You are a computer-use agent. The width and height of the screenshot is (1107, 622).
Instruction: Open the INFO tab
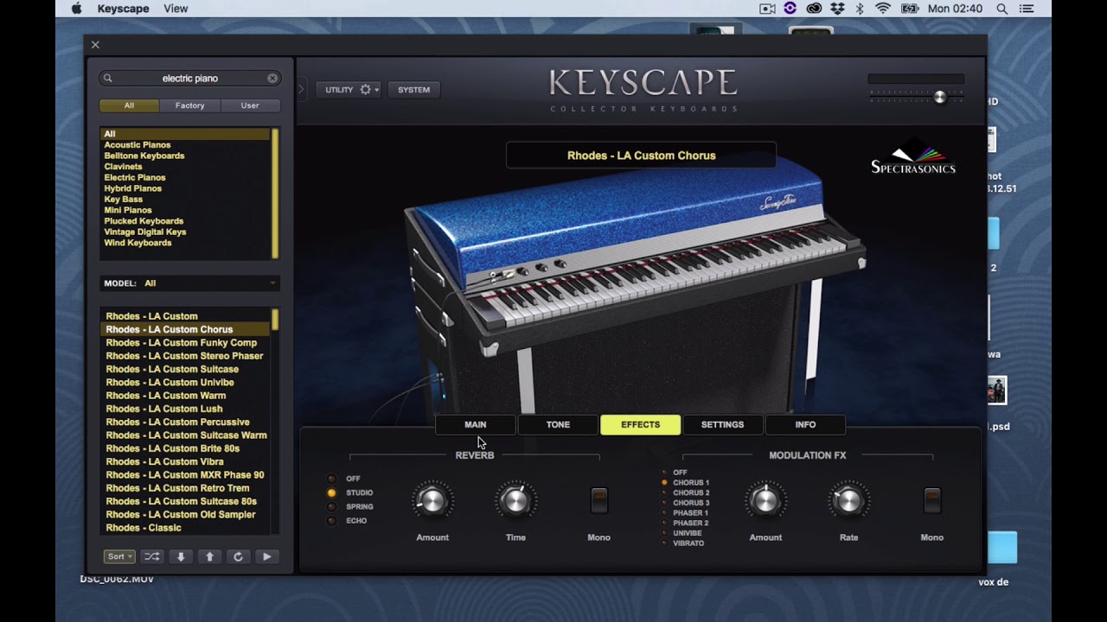tap(805, 424)
